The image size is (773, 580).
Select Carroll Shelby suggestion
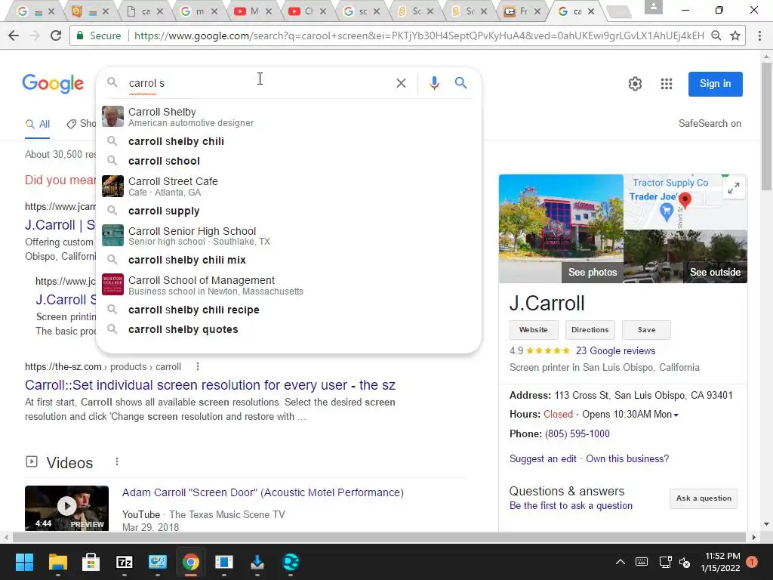pyautogui.click(x=288, y=117)
